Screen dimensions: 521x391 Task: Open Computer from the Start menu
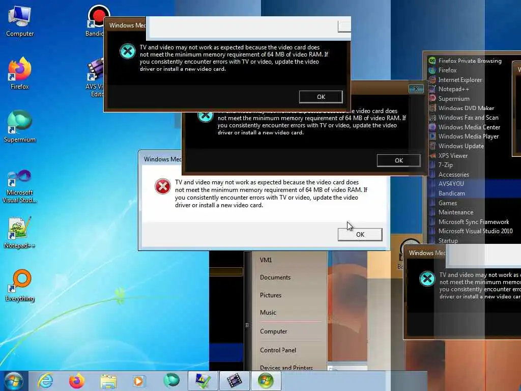point(273,331)
